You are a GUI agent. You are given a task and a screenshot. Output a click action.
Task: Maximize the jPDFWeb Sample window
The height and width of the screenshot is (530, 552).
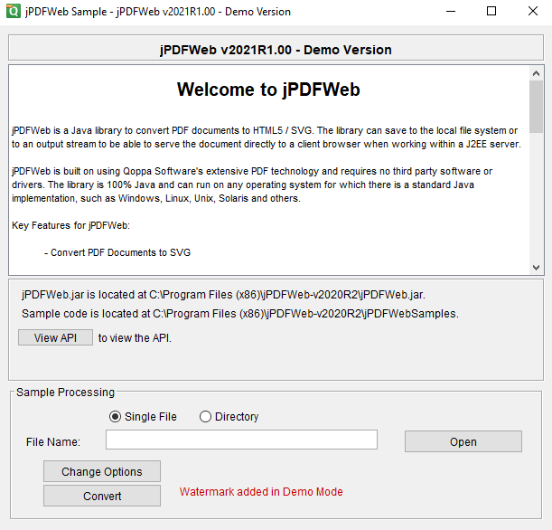coord(491,11)
